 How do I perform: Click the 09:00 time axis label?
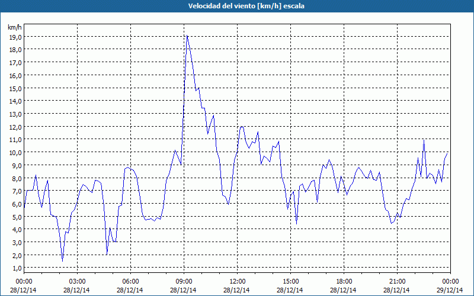pos(184,282)
